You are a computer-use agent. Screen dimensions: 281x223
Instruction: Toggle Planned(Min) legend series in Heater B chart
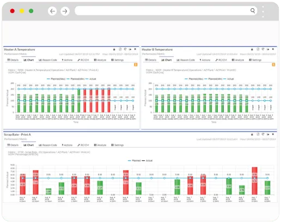tap(213, 79)
